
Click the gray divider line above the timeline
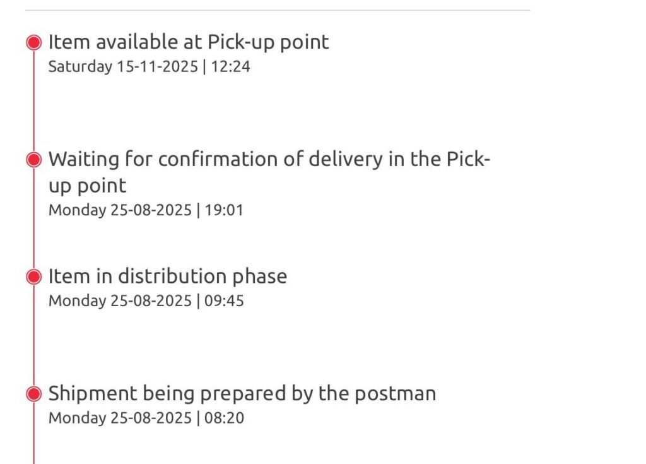278,10
